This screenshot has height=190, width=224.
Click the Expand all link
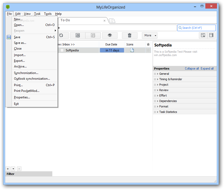(207, 69)
